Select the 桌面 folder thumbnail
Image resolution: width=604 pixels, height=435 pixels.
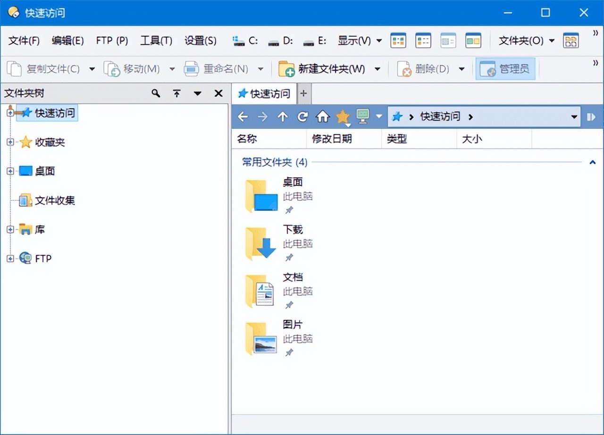pos(261,196)
